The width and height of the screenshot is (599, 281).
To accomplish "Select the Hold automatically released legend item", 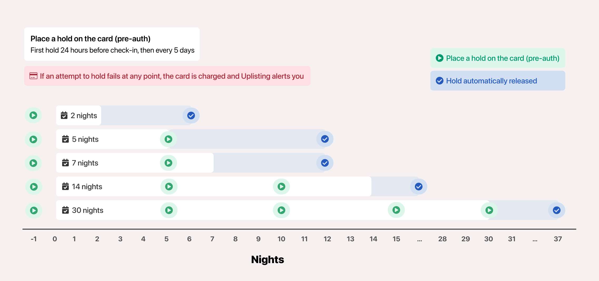I will [498, 81].
